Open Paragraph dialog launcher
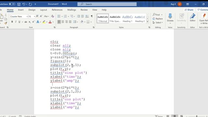The height and width of the screenshot is (117, 208). click(94, 27)
